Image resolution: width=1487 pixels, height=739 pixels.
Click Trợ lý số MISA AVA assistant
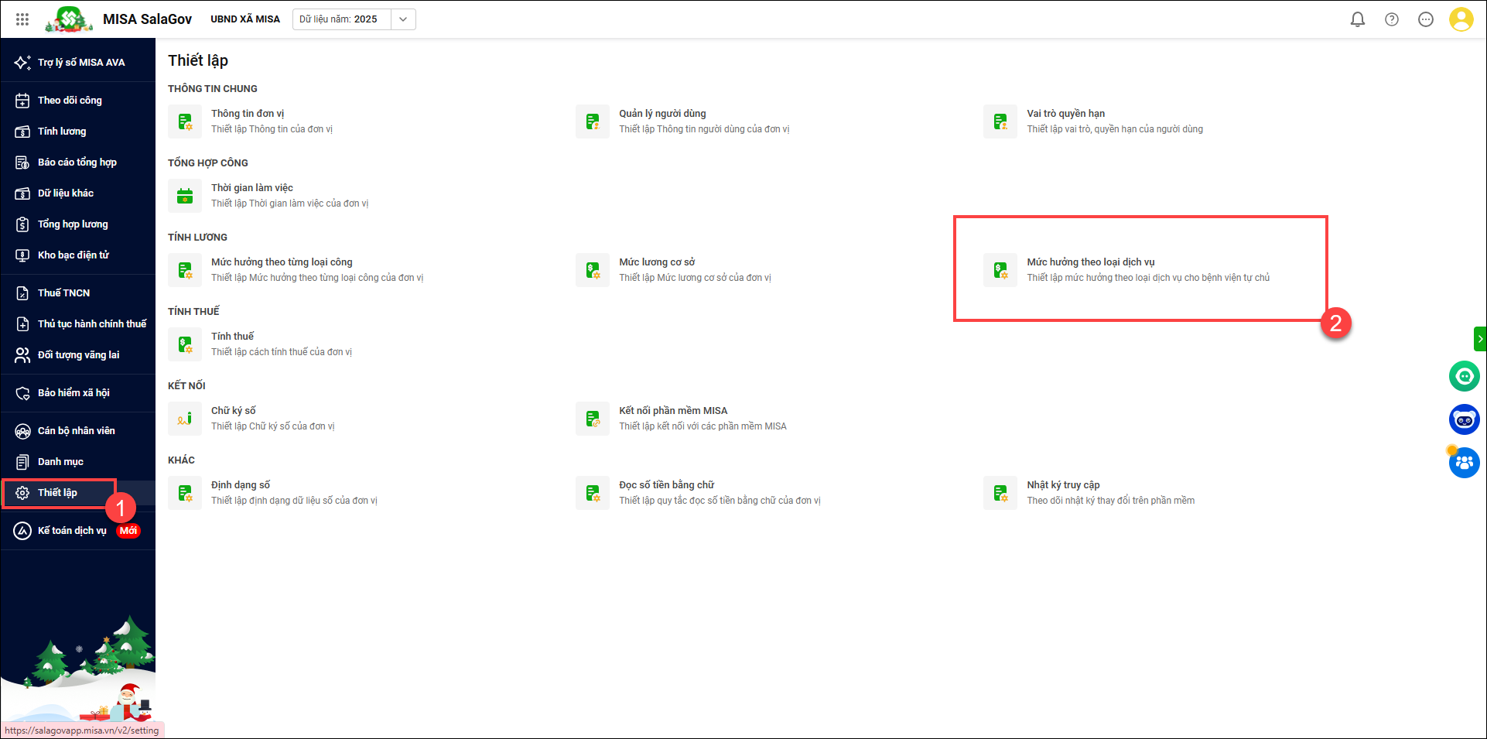[x=80, y=63]
